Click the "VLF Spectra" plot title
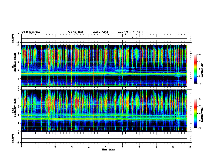 pos(31,32)
